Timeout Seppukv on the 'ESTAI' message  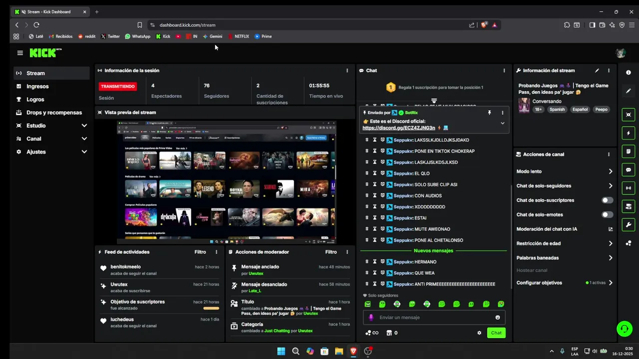[x=375, y=218]
